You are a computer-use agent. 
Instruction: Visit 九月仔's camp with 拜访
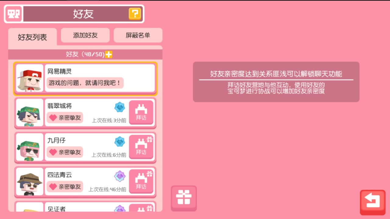click(141, 147)
